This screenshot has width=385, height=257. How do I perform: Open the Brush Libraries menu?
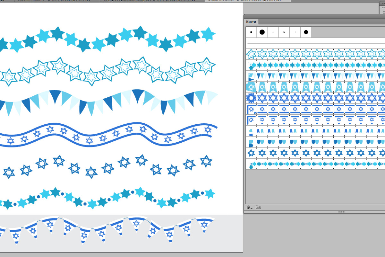pos(249,208)
